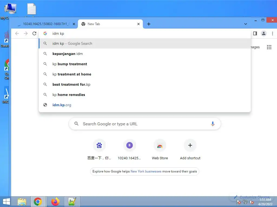Open the Chrome side panel icon
The width and height of the screenshot is (277, 207).
[255, 33]
